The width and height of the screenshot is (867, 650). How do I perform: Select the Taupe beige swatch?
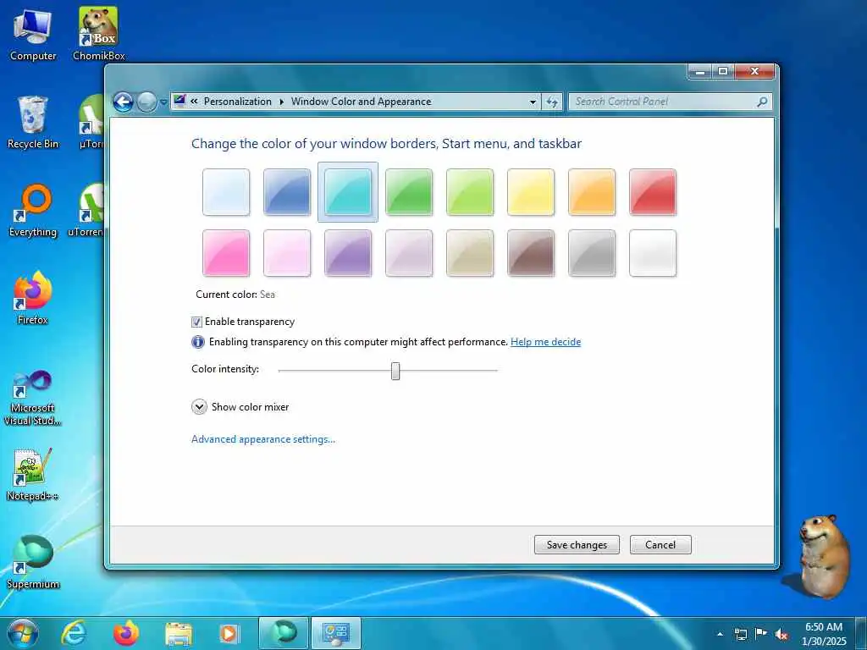470,253
